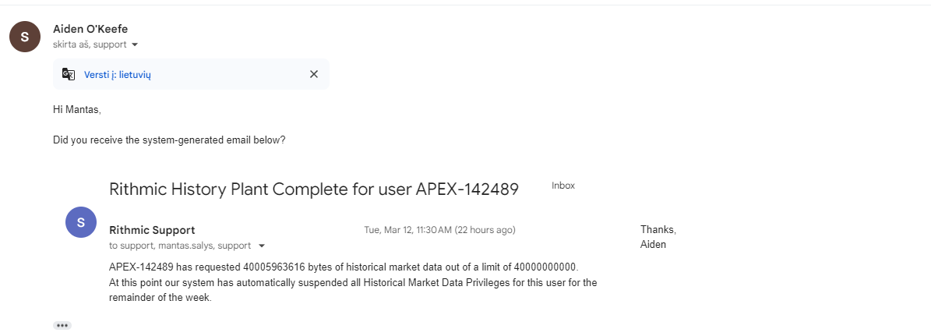Click the 'Hi Mantas,' greeting line

click(x=77, y=109)
